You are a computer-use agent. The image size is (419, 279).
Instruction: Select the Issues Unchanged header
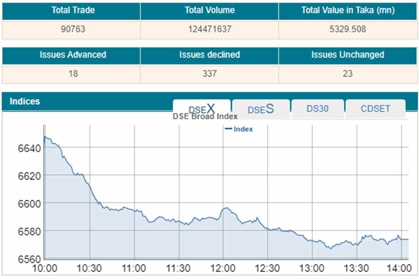pyautogui.click(x=347, y=55)
